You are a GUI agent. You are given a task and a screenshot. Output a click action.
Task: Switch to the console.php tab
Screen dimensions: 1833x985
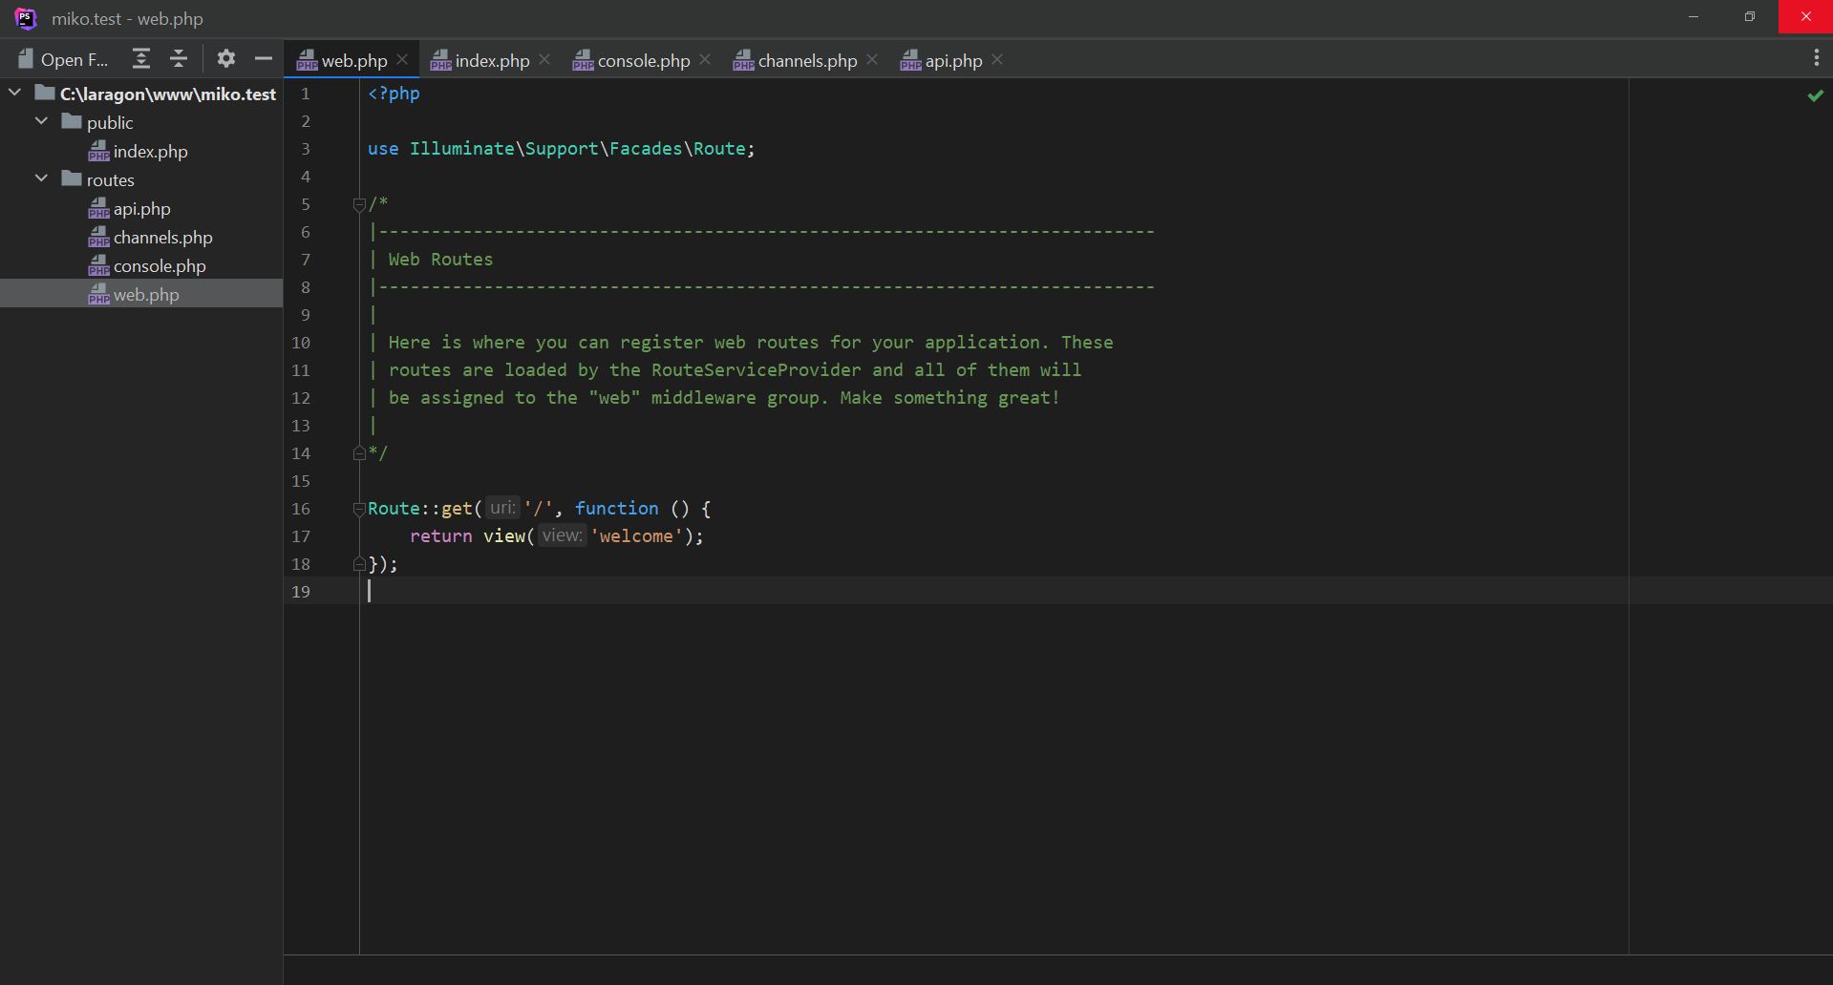(642, 60)
